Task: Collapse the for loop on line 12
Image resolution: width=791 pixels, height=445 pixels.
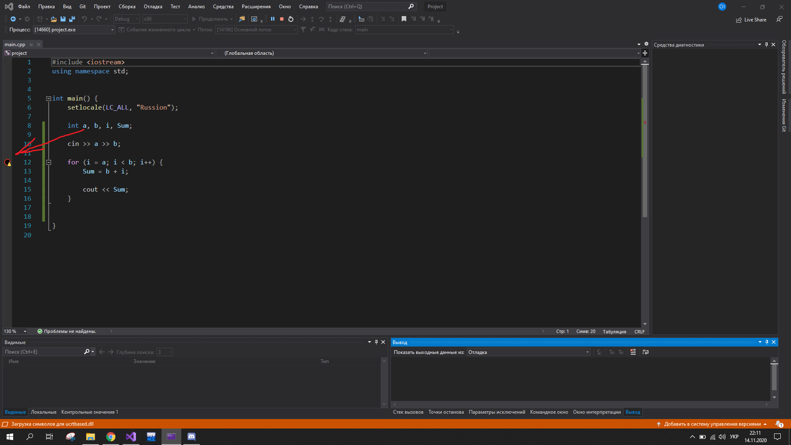Action: click(49, 162)
